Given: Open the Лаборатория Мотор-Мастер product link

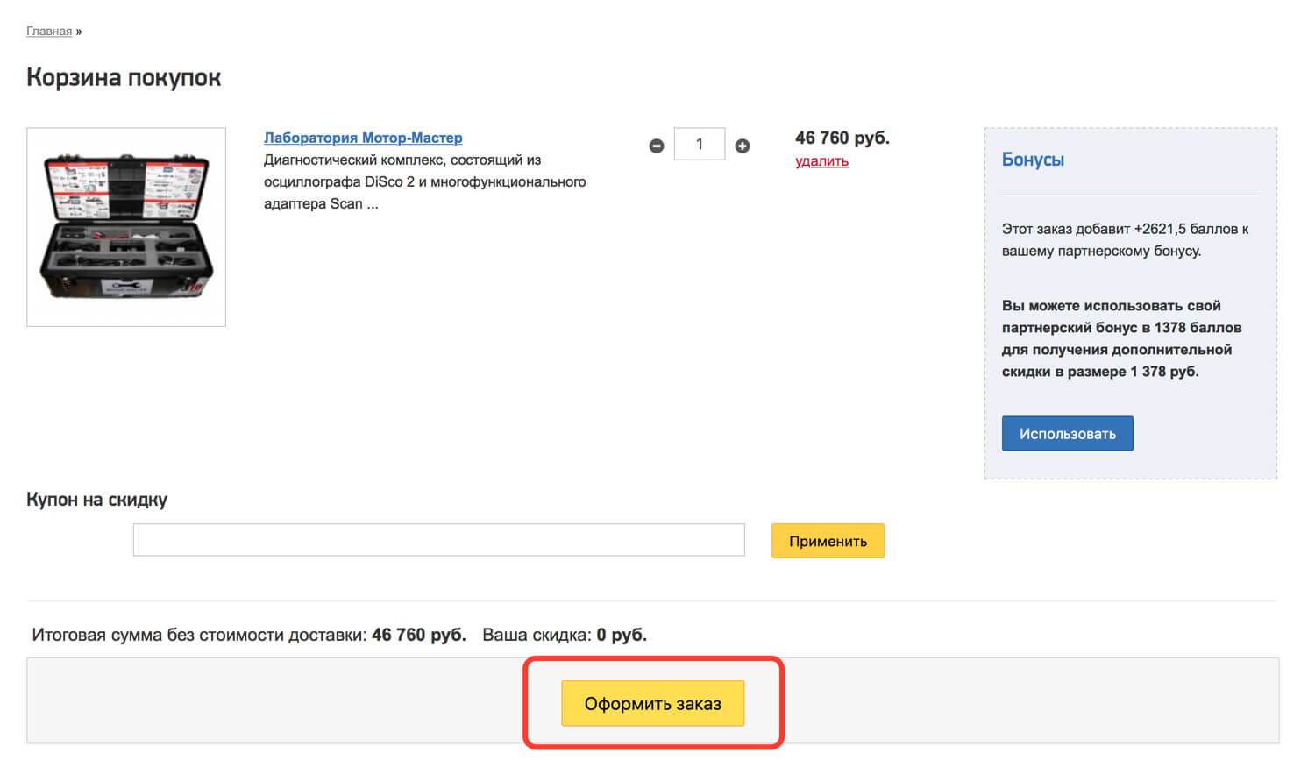Looking at the screenshot, I should pos(363,138).
